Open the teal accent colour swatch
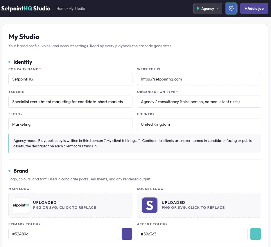The width and height of the screenshot is (271, 247). 255,234
